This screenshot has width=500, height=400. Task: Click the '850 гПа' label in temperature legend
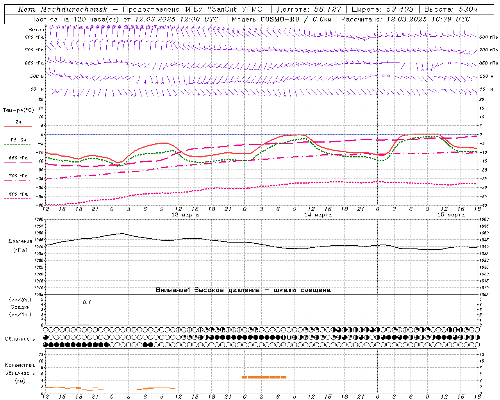[x=18, y=158]
